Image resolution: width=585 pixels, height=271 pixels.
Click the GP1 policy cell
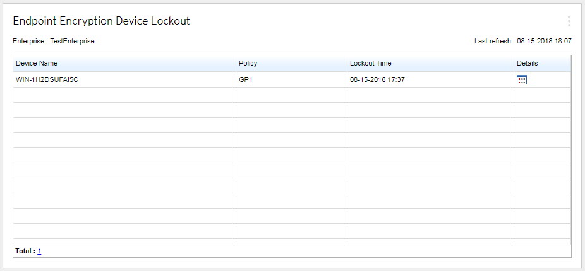(x=245, y=80)
